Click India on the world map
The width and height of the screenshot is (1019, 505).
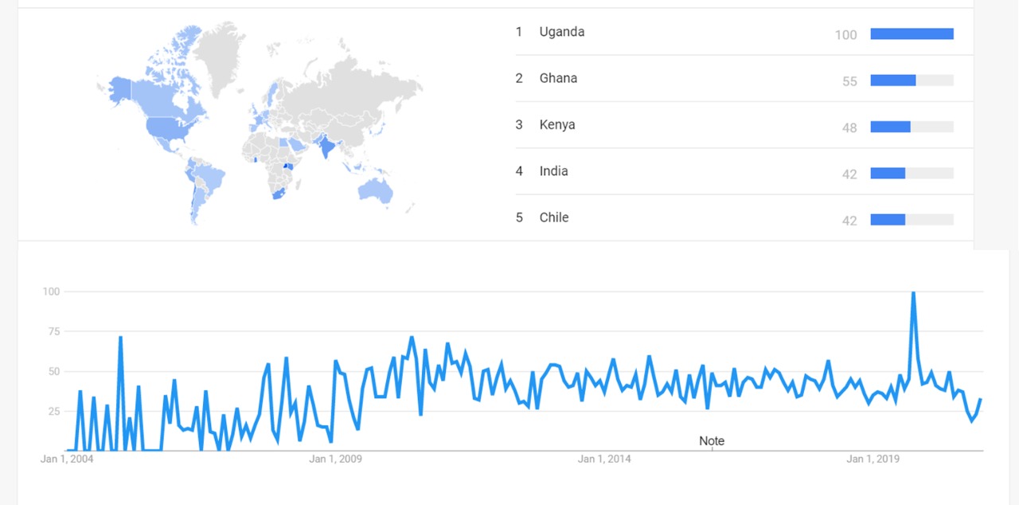point(326,147)
